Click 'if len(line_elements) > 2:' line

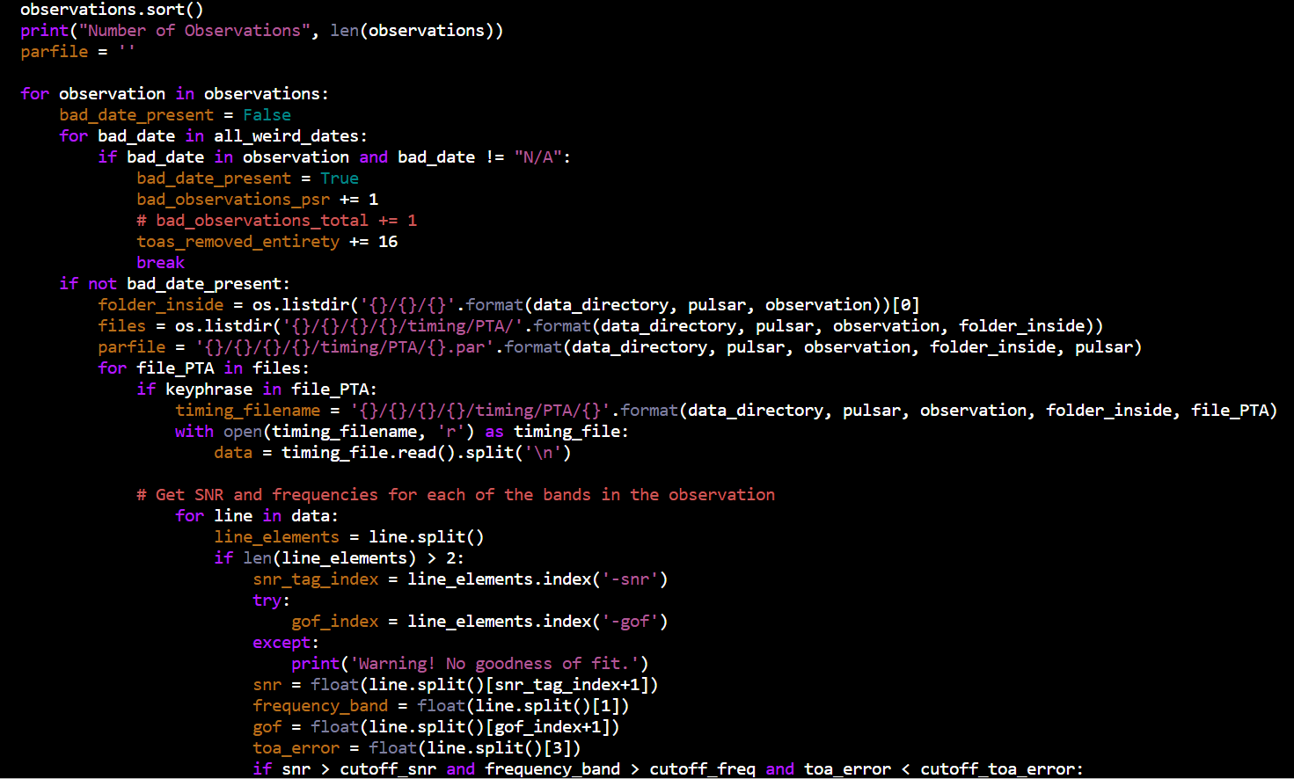[339, 558]
